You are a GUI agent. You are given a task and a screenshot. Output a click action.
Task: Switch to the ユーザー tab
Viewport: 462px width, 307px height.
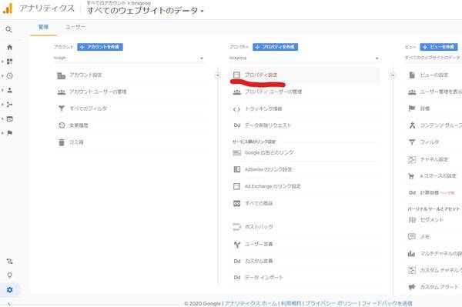point(75,27)
